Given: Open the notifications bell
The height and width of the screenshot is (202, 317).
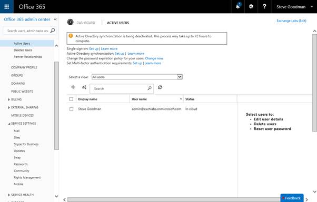Looking at the screenshot, I should (238, 6).
